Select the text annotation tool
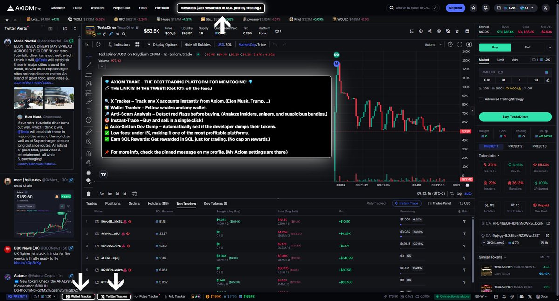559x301 pixels. click(89, 110)
